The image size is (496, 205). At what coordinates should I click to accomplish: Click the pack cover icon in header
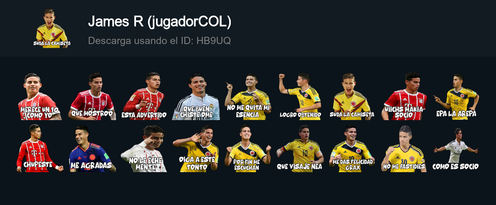coord(52,28)
